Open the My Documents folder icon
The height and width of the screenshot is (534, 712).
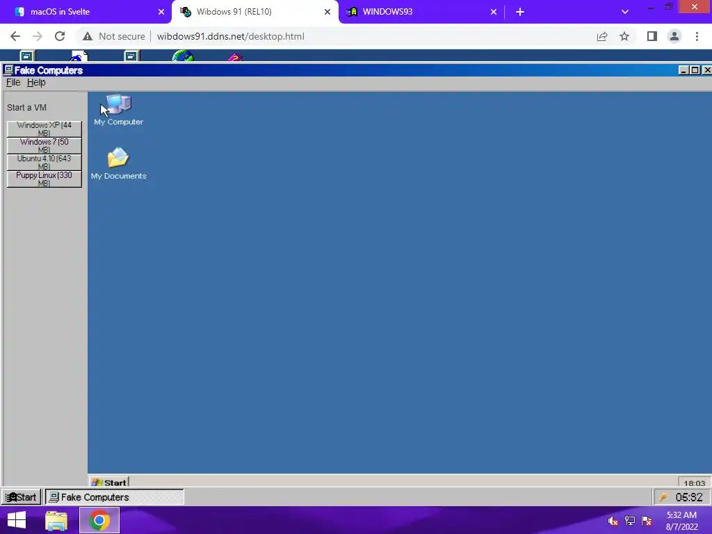(x=118, y=163)
